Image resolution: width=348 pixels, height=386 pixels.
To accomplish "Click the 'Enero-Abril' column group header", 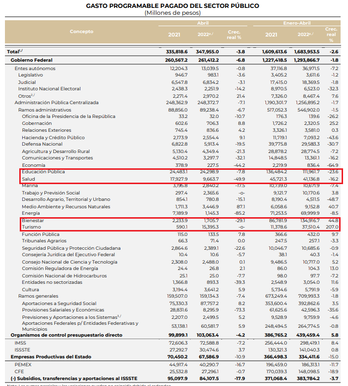I will pos(297,23).
